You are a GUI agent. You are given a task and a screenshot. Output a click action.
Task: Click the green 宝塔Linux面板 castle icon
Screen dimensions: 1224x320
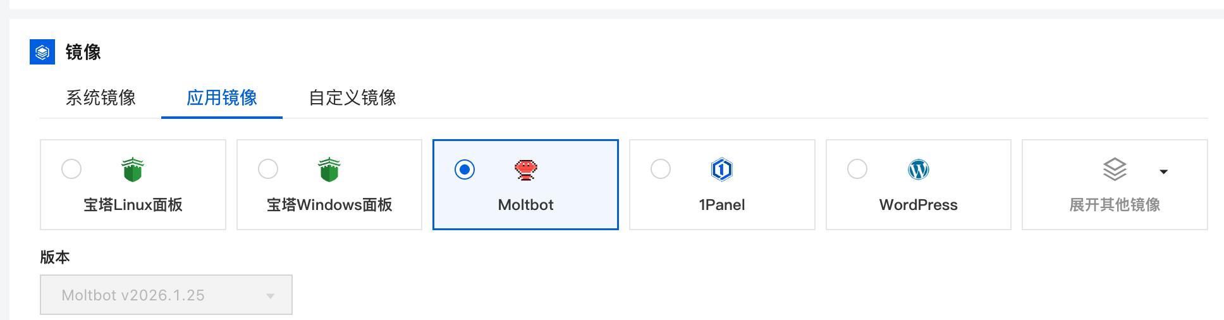[133, 169]
